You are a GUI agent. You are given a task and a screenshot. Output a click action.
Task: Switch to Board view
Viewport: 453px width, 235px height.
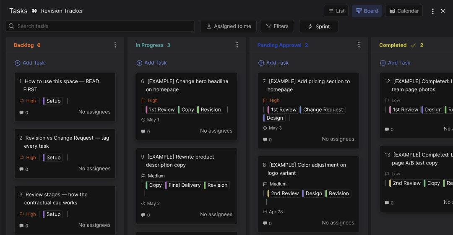click(367, 11)
